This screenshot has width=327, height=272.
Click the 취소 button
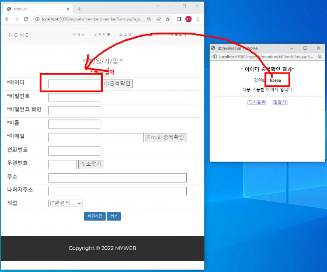(114, 216)
